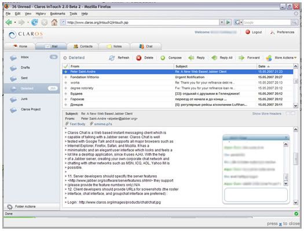Toggle selection marker on Горохов row
The width and height of the screenshot is (304, 231).
(x=66, y=99)
